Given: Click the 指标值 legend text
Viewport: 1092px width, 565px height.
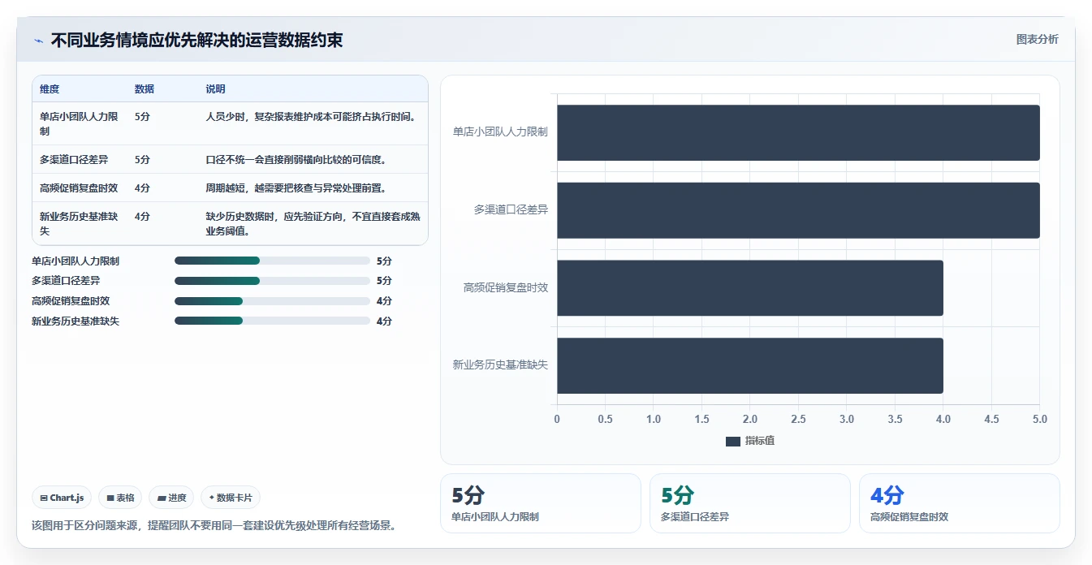Looking at the screenshot, I should pyautogui.click(x=760, y=441).
